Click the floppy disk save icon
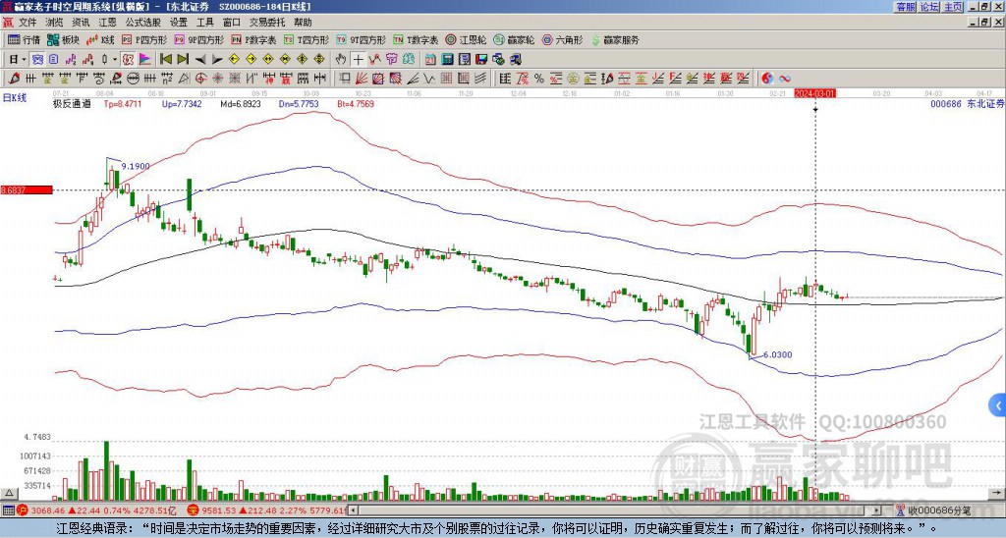 tap(481, 60)
